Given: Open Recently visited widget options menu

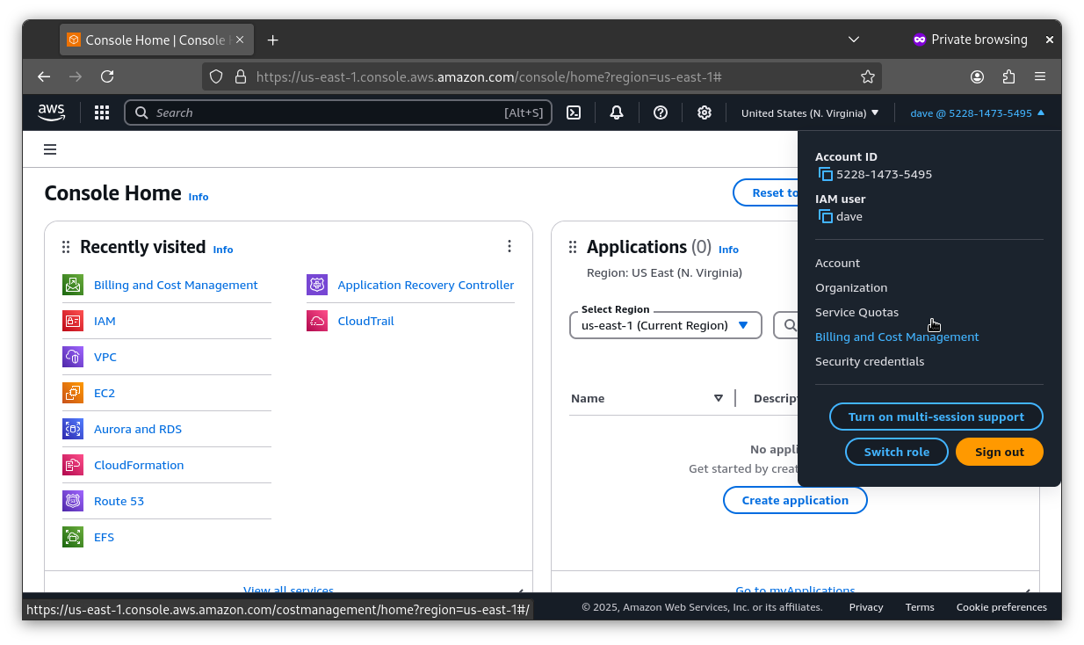Looking at the screenshot, I should pyautogui.click(x=509, y=247).
